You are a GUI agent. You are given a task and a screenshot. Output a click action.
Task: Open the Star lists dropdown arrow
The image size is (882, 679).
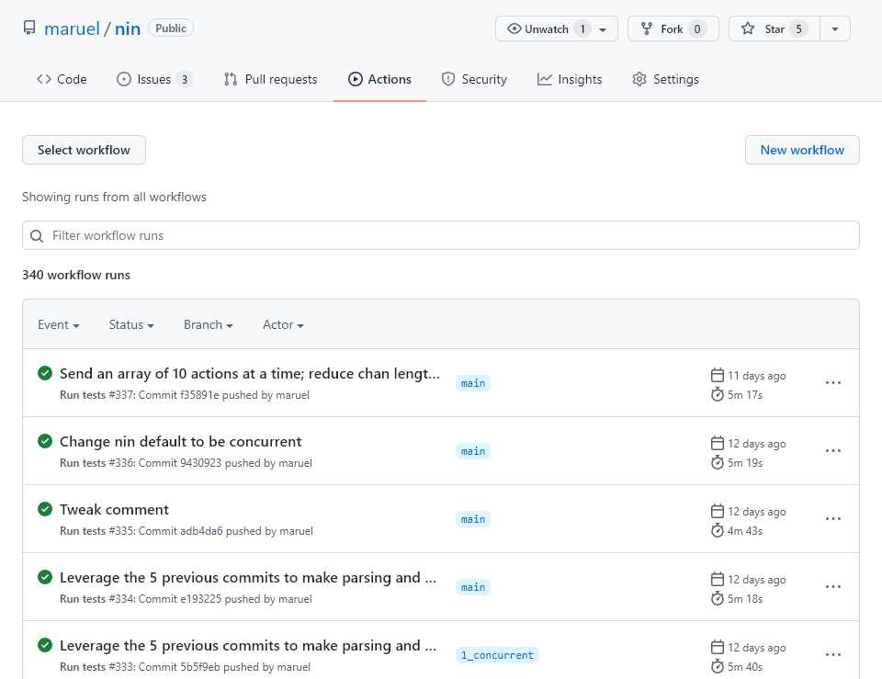[x=835, y=28]
